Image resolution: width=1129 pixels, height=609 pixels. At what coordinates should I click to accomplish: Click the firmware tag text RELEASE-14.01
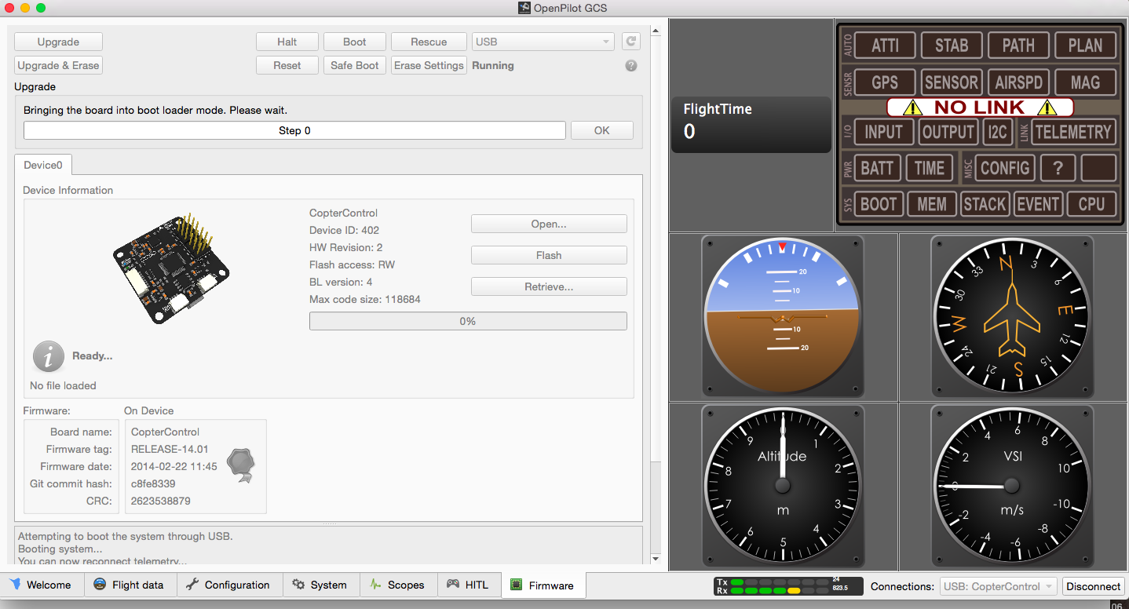[x=170, y=449]
